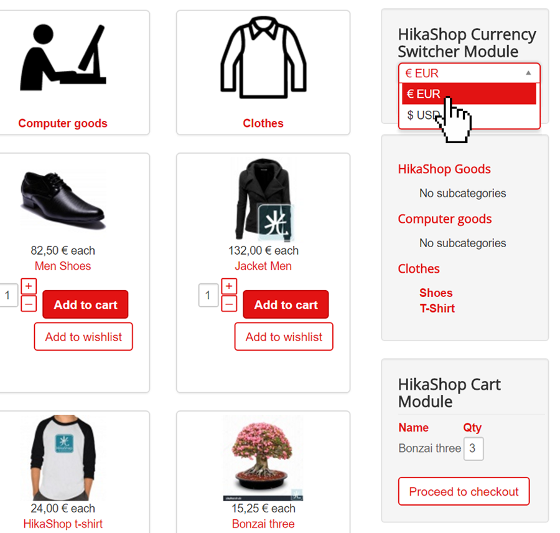Click the Computer goods category icon
The image size is (560, 533).
tap(63, 57)
